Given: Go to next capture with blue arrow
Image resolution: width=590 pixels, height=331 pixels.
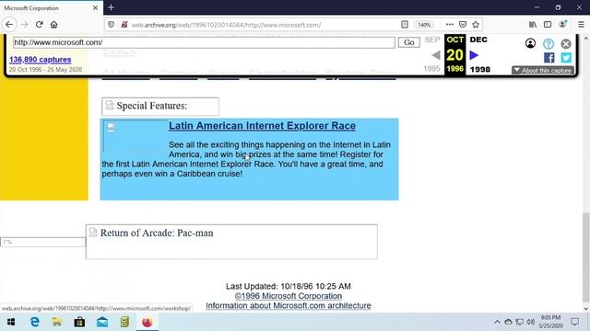Looking at the screenshot, I should pyautogui.click(x=474, y=55).
